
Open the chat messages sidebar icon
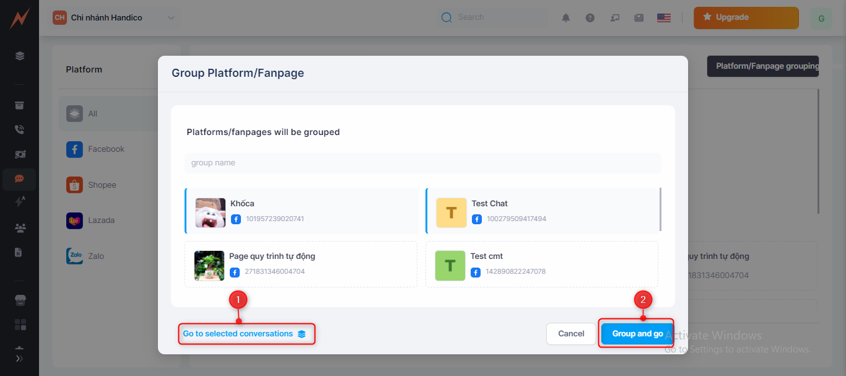(19, 178)
